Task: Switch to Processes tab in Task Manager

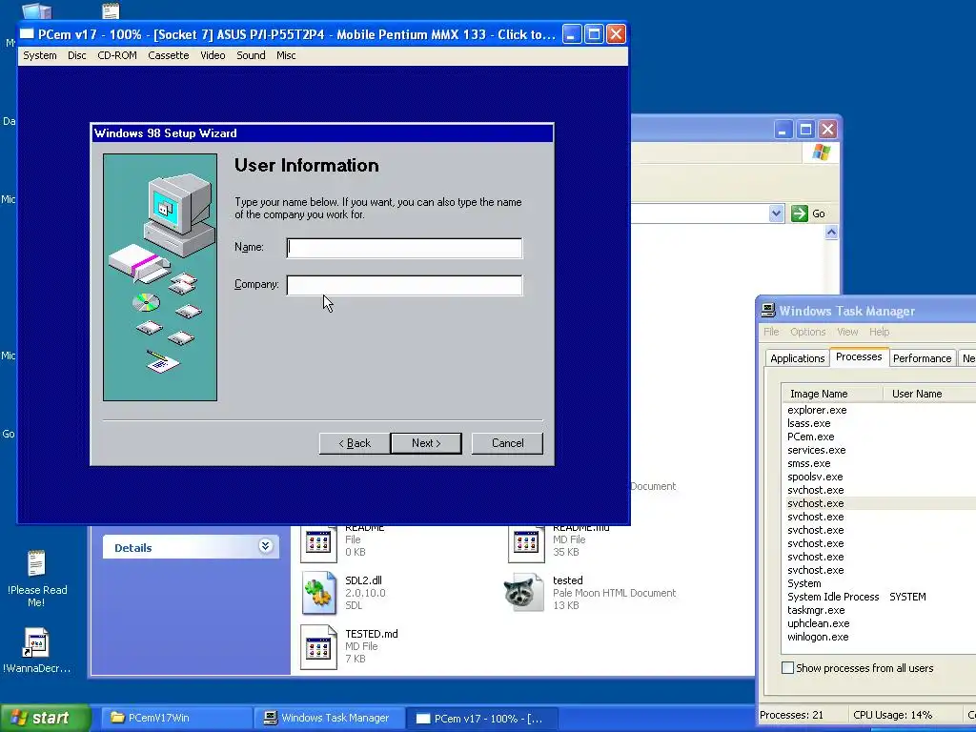Action: coord(859,356)
